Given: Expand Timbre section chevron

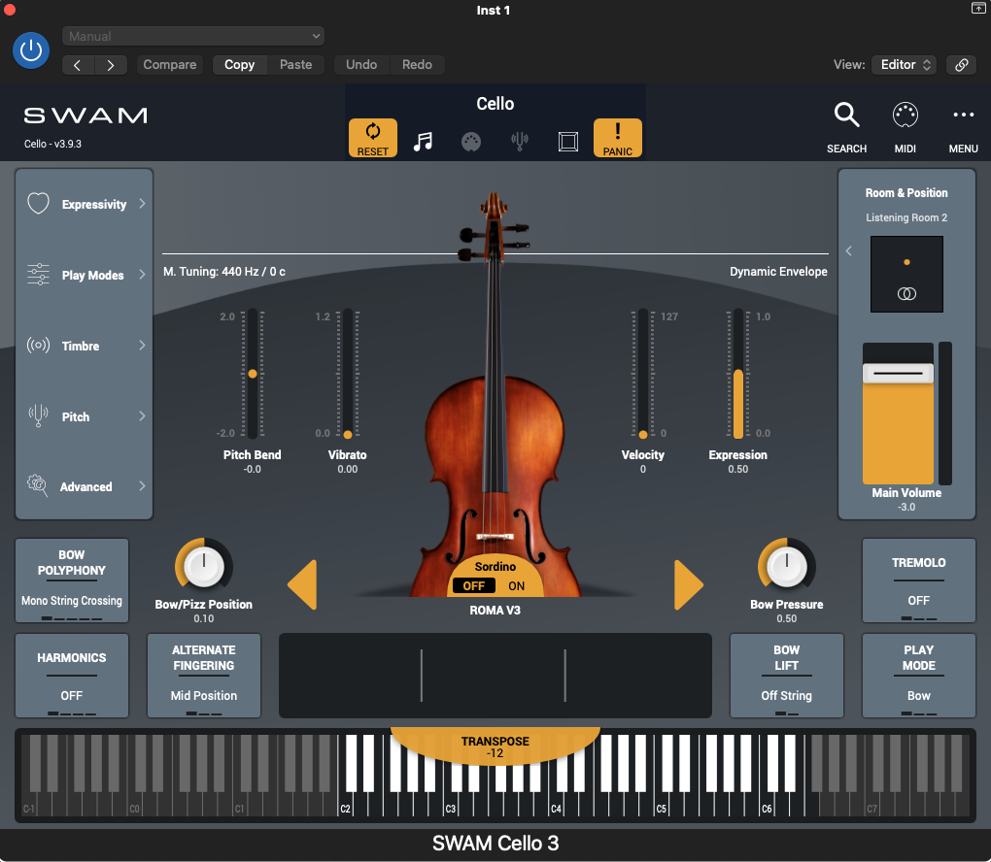Looking at the screenshot, I should pos(142,345).
